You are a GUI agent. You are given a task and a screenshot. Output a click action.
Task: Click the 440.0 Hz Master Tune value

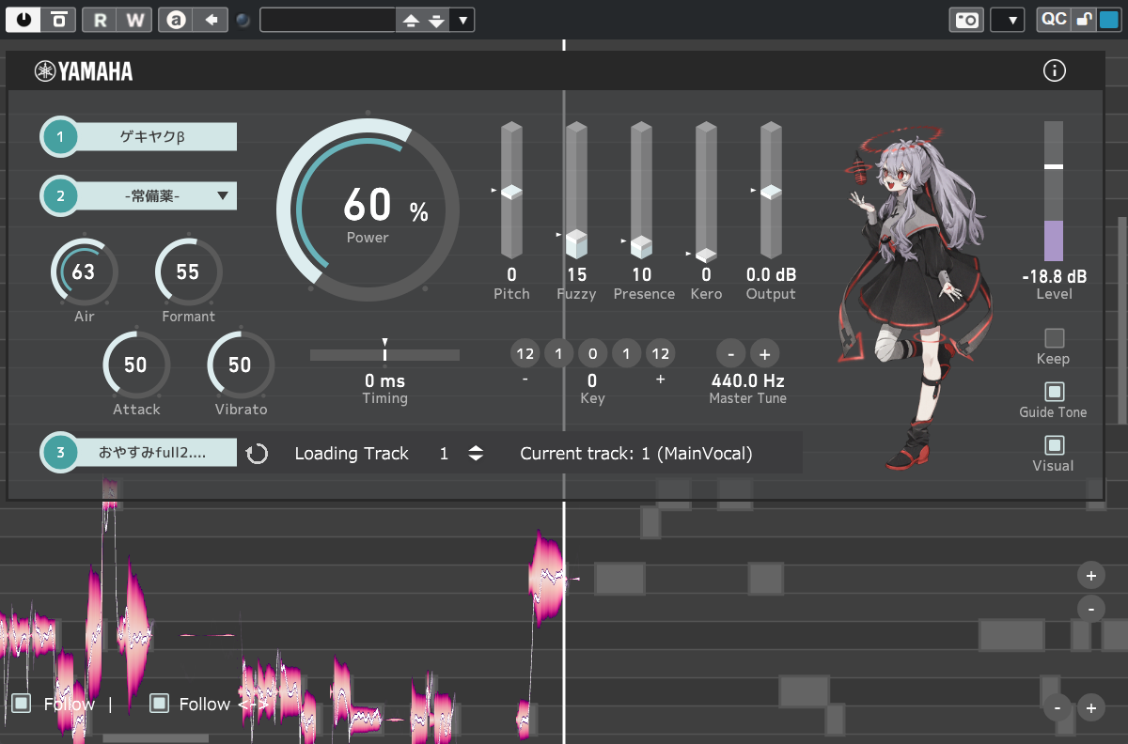[748, 380]
